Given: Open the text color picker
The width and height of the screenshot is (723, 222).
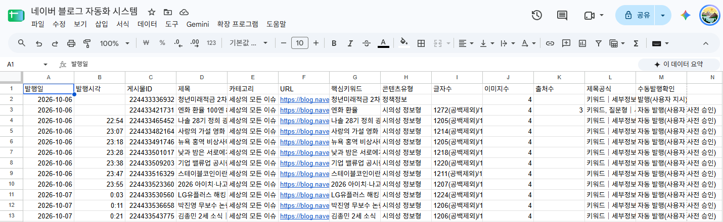Looking at the screenshot, I should (x=383, y=43).
